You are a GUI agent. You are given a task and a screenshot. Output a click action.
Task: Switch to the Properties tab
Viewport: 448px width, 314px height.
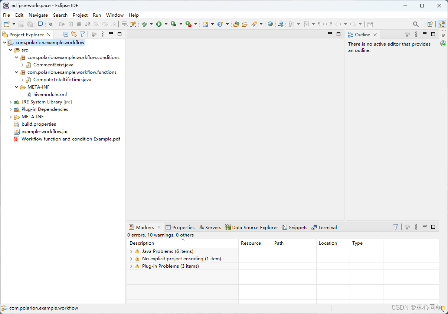pyautogui.click(x=180, y=227)
